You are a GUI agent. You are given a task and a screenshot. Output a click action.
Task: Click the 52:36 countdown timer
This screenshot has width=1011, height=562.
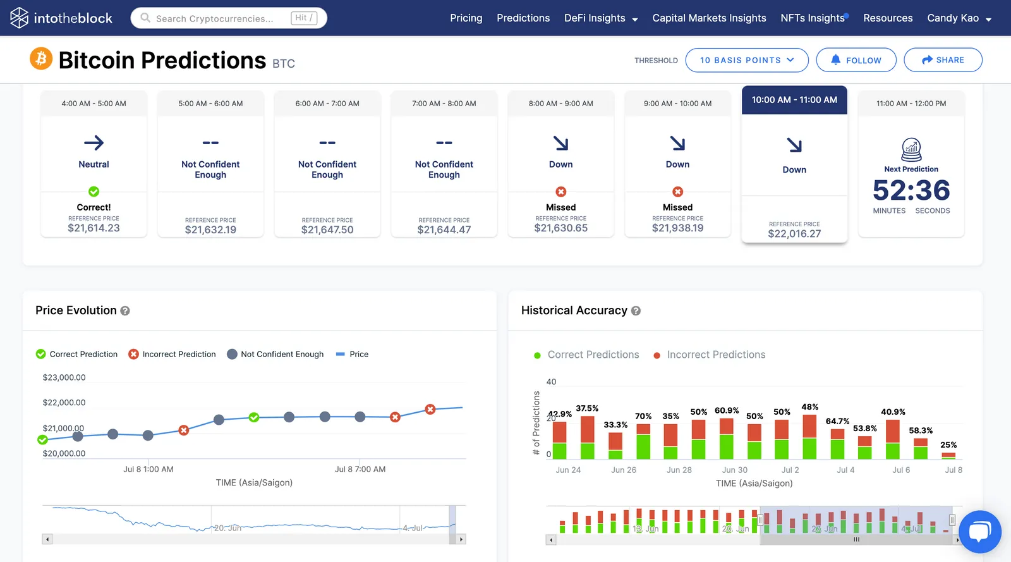coord(911,190)
